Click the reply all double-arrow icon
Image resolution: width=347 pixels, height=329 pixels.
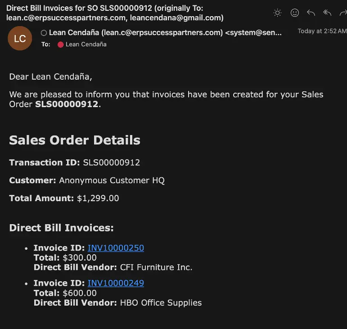click(327, 13)
